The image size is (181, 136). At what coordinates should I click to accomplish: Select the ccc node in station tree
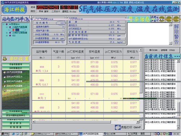[x=17, y=30]
